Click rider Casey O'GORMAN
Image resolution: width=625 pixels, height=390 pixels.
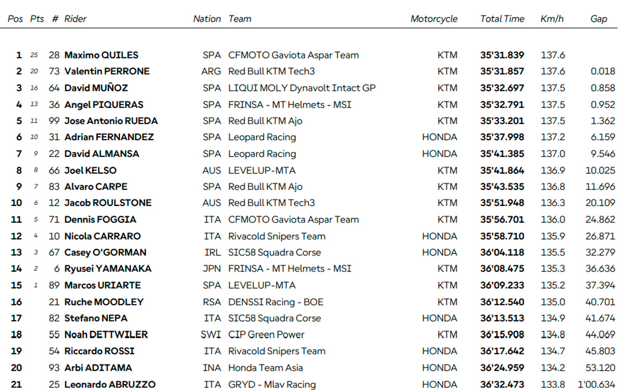pyautogui.click(x=105, y=252)
